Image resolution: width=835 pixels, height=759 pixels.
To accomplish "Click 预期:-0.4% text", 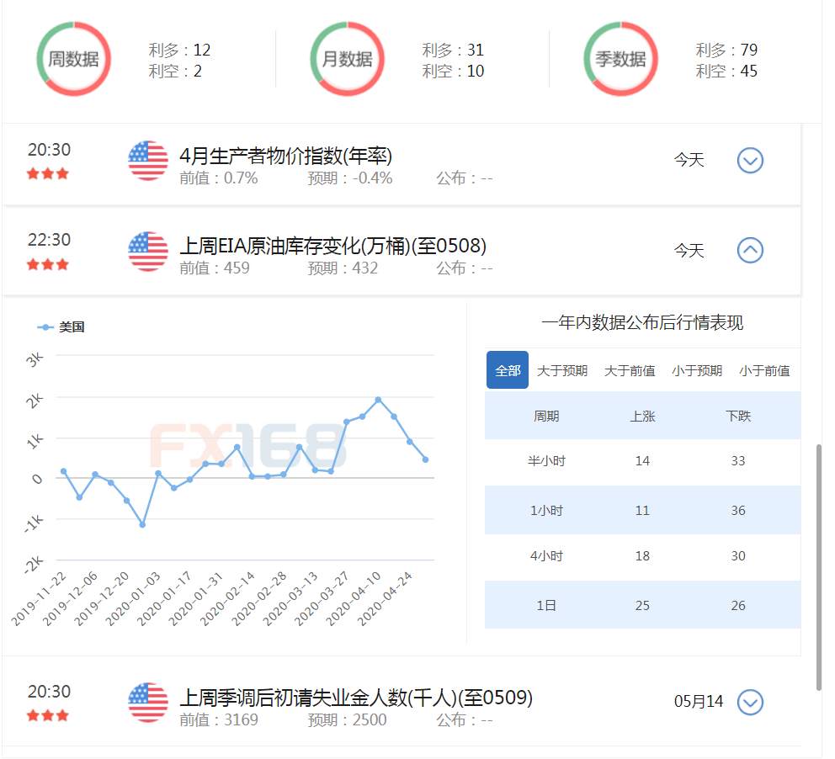I will pos(350,178).
